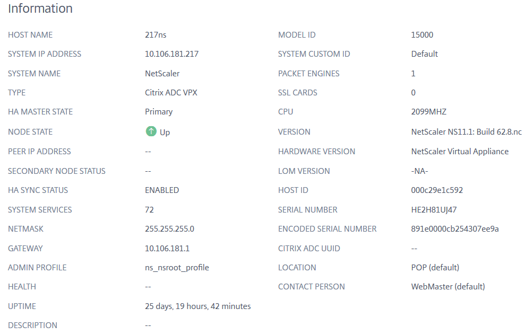The width and height of the screenshot is (525, 335).
Task: Click the encoded serial number value
Action: [455, 228]
